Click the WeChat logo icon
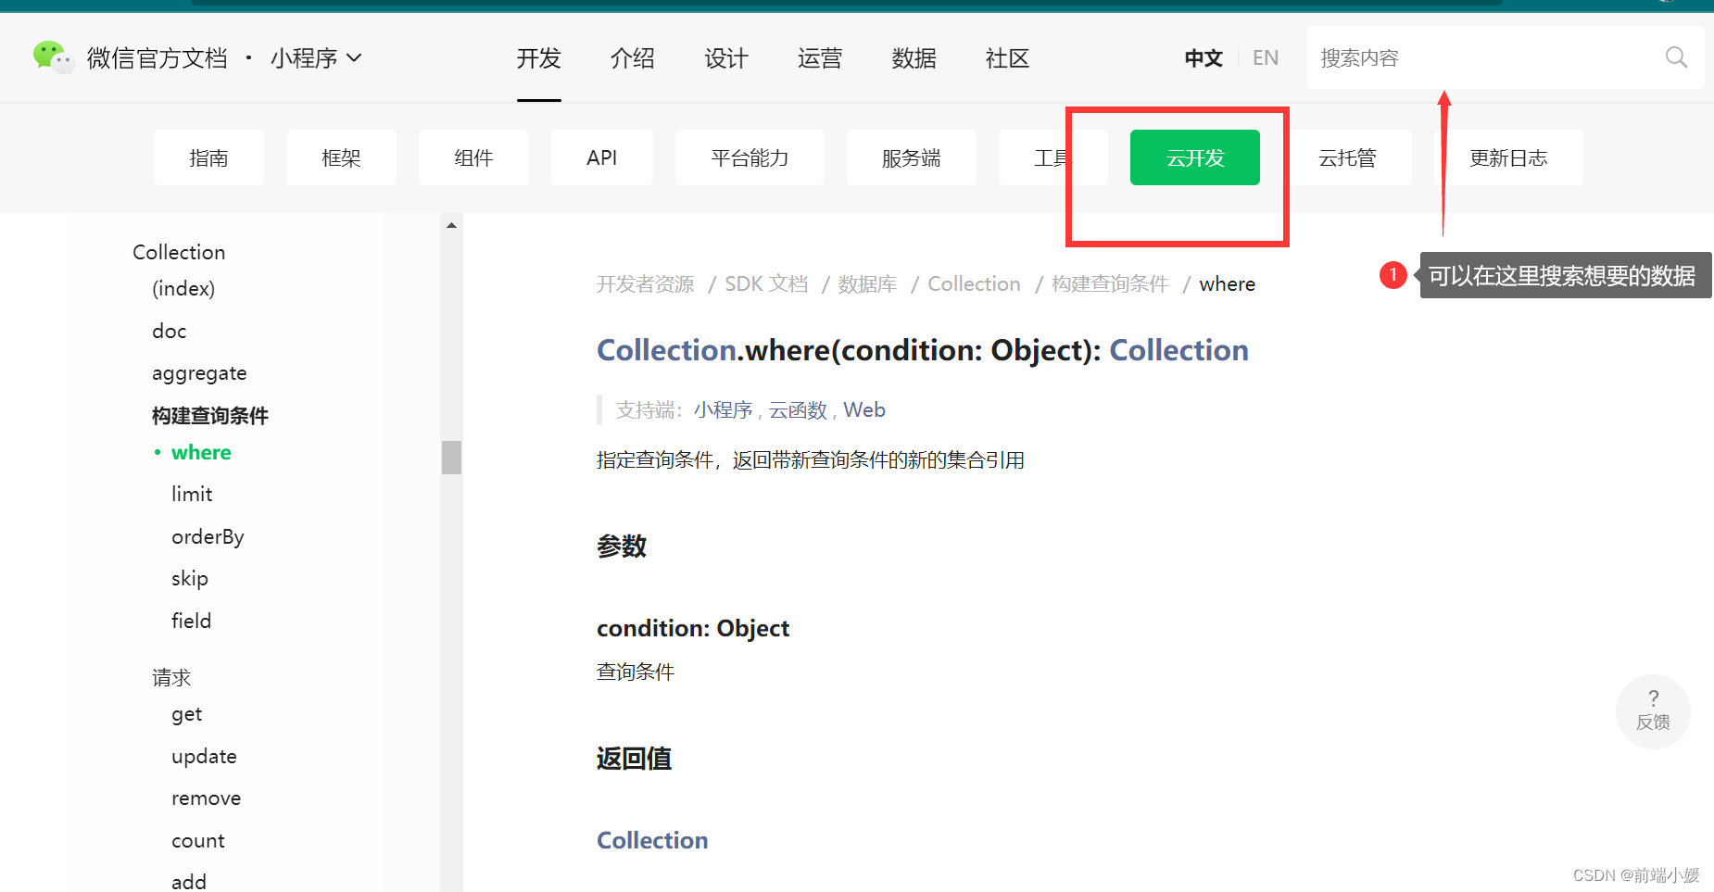 (x=53, y=57)
